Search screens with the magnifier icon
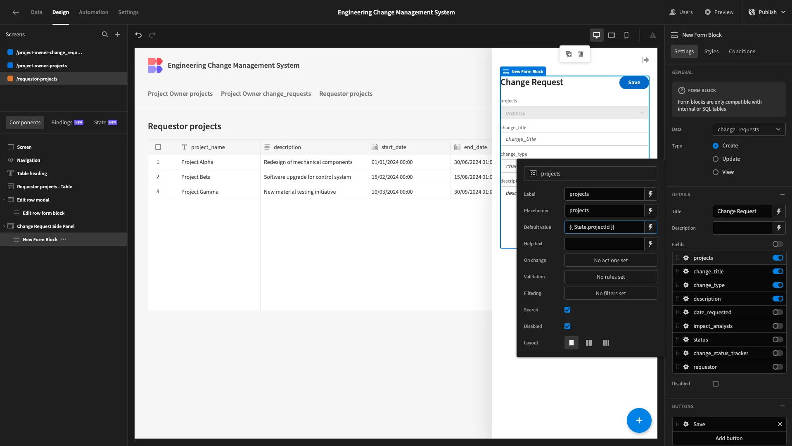 coord(105,35)
